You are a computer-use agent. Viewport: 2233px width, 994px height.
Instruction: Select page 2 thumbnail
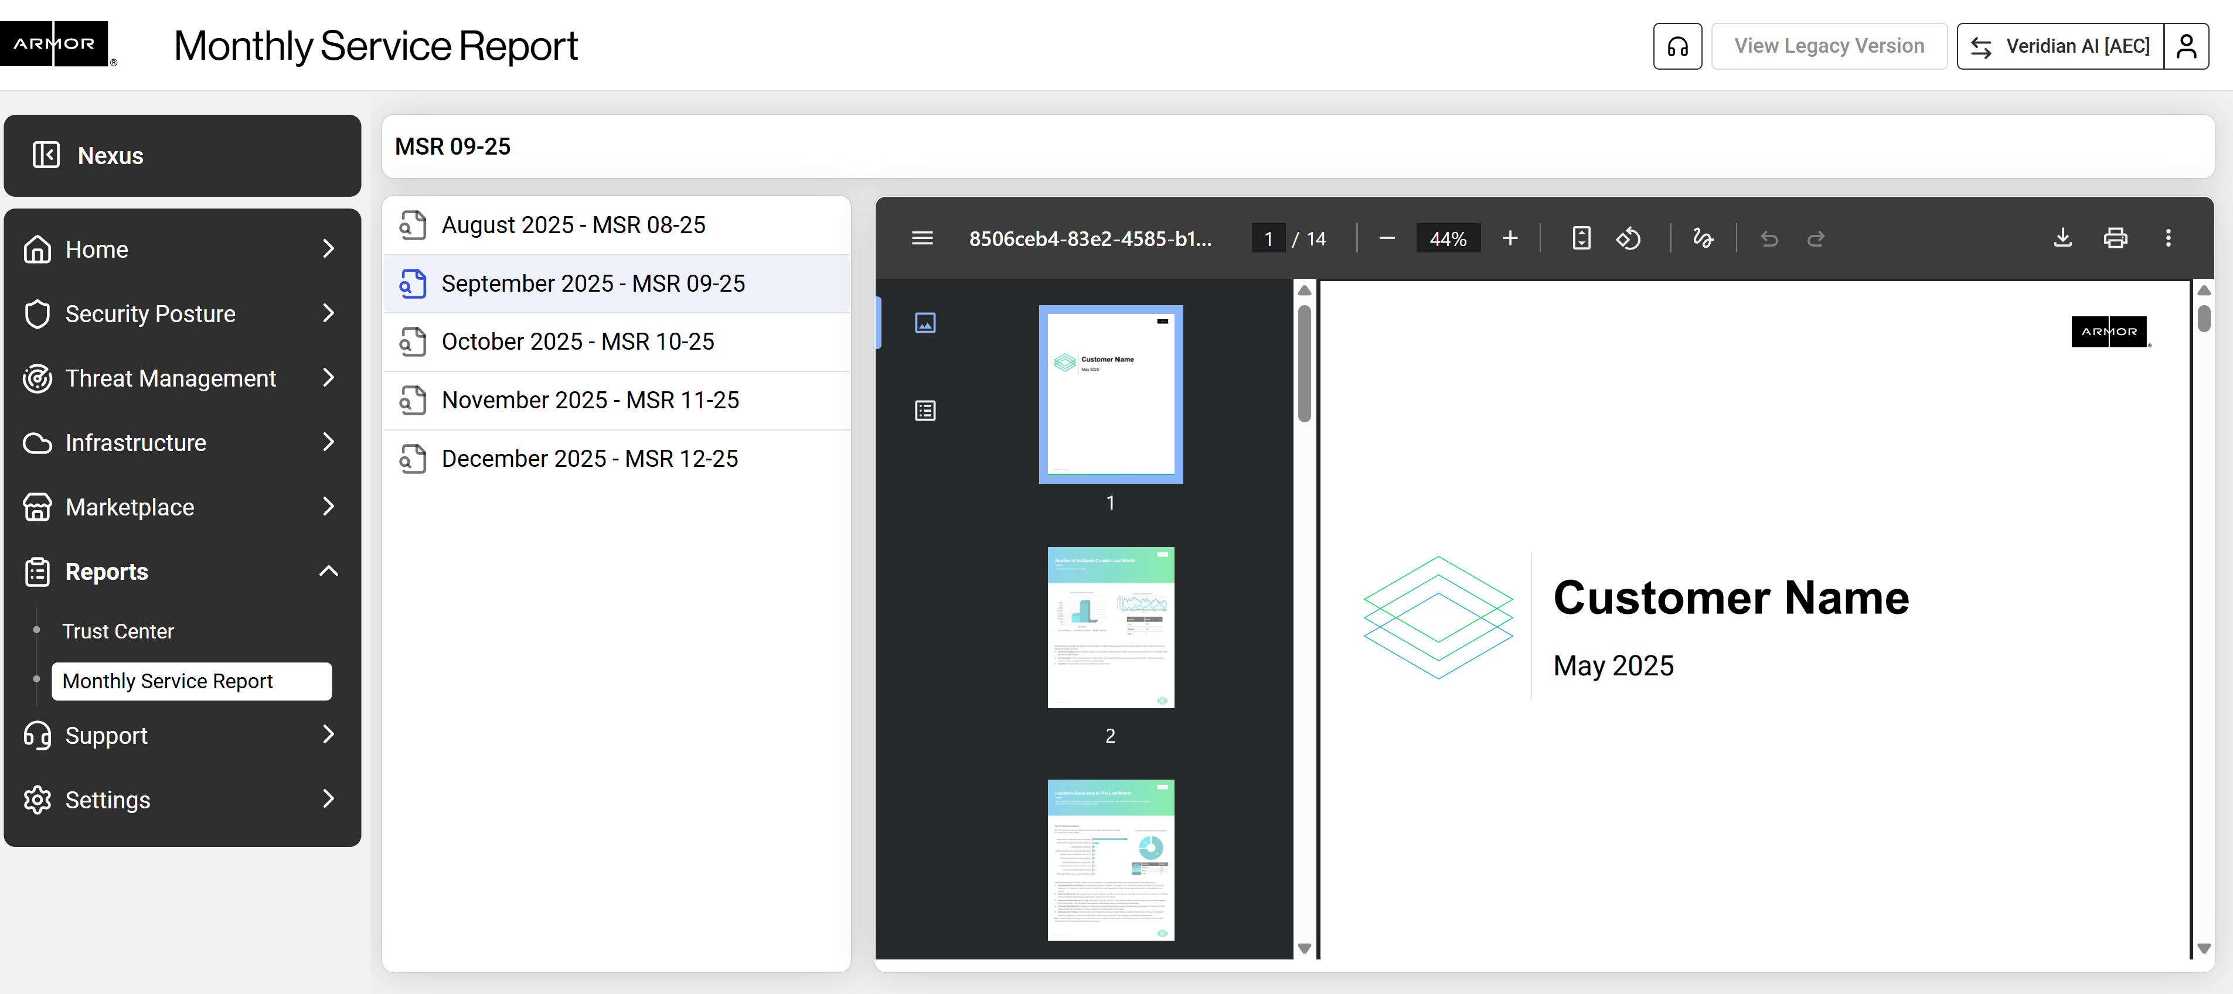coord(1111,627)
